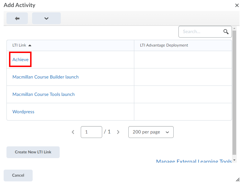Image resolution: width=246 pixels, height=187 pixels.
Task: Click the back arrow navigation icon
Action: click(17, 18)
